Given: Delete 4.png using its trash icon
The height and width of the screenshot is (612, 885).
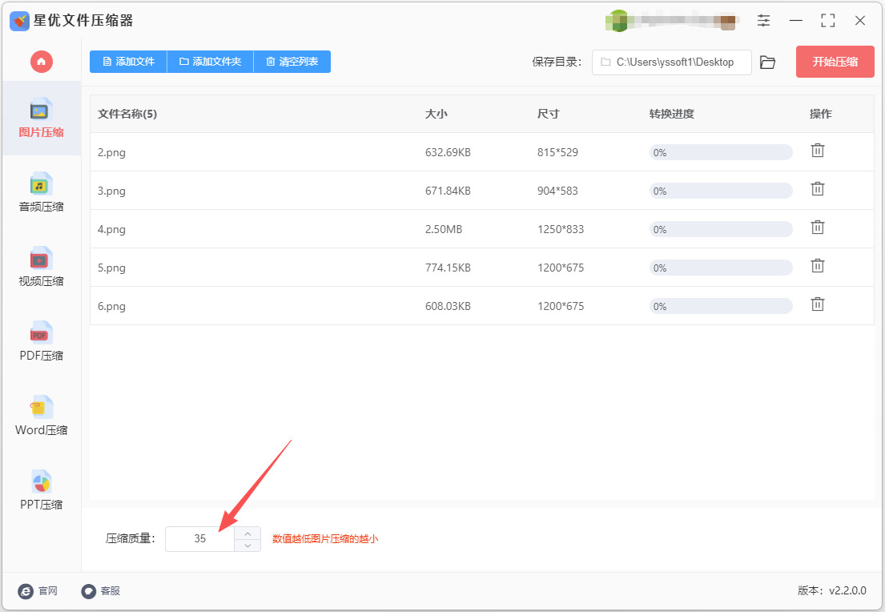Looking at the screenshot, I should click(817, 227).
